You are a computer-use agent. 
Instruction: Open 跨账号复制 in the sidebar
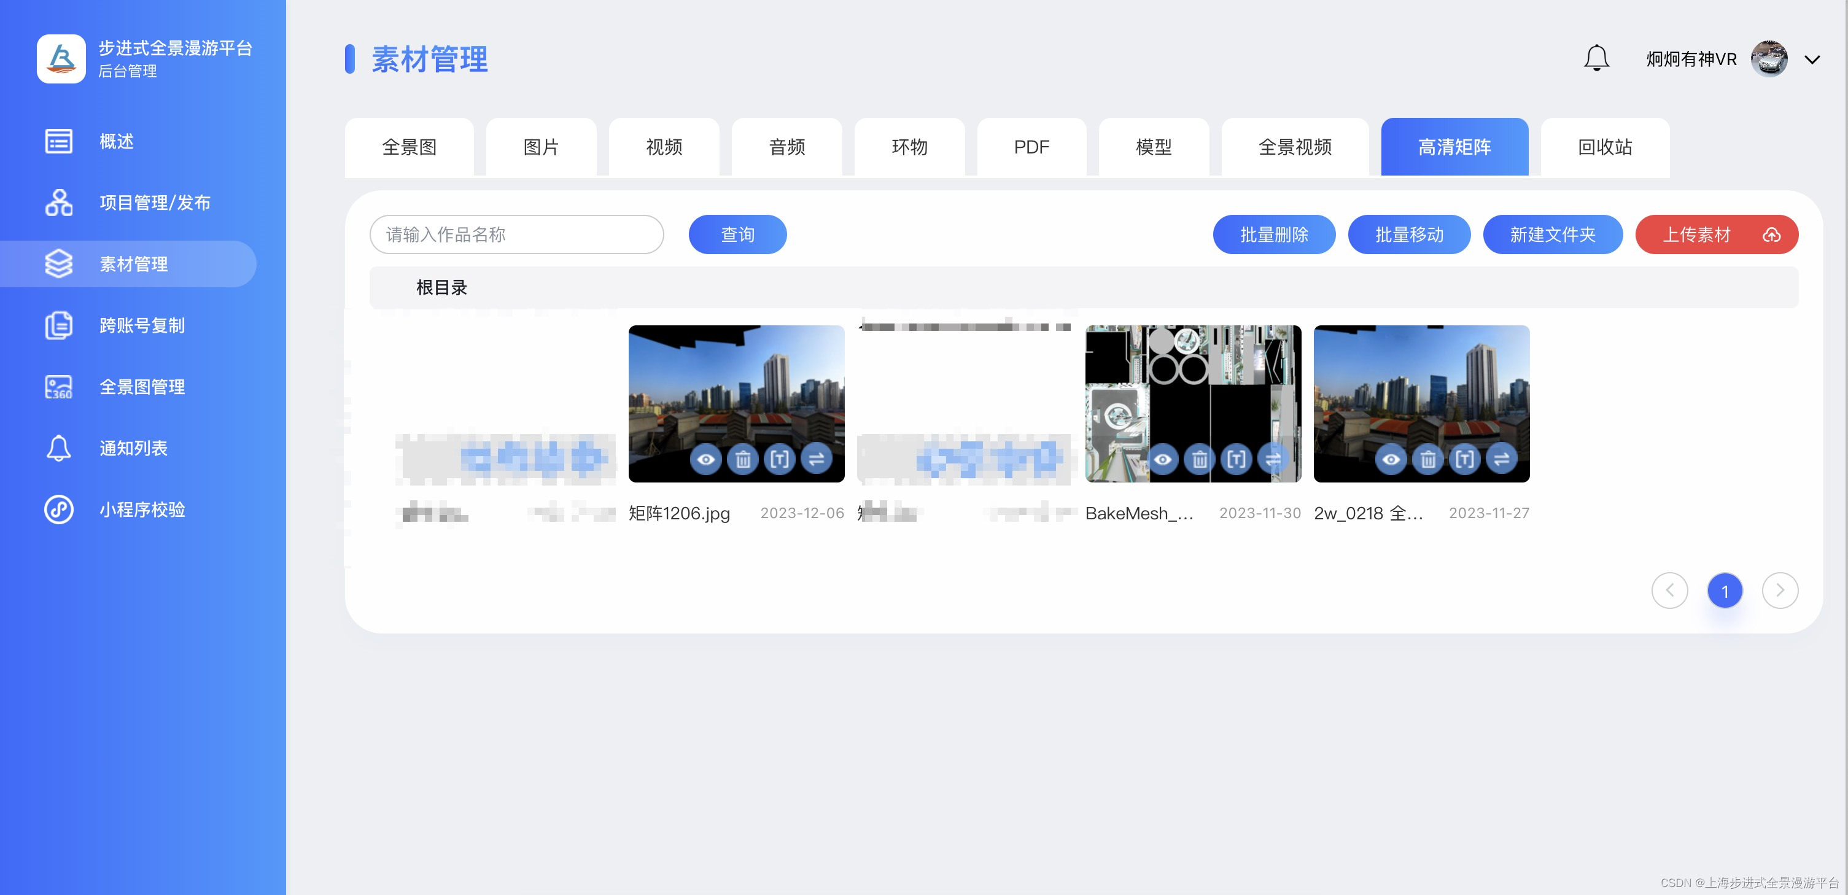(x=142, y=325)
